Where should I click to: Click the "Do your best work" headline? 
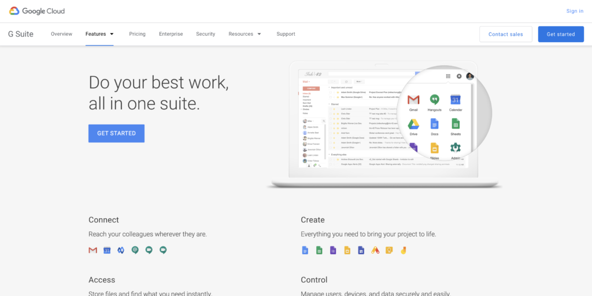click(158, 83)
